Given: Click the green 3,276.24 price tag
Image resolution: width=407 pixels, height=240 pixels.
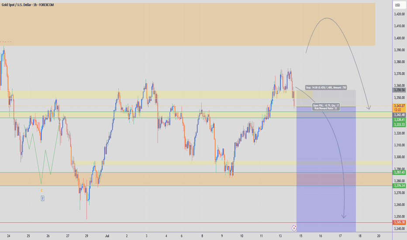Looking at the screenshot, I should tap(400, 185).
